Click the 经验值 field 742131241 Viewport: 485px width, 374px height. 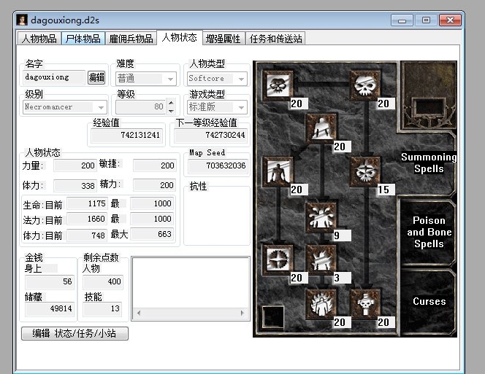[126, 136]
